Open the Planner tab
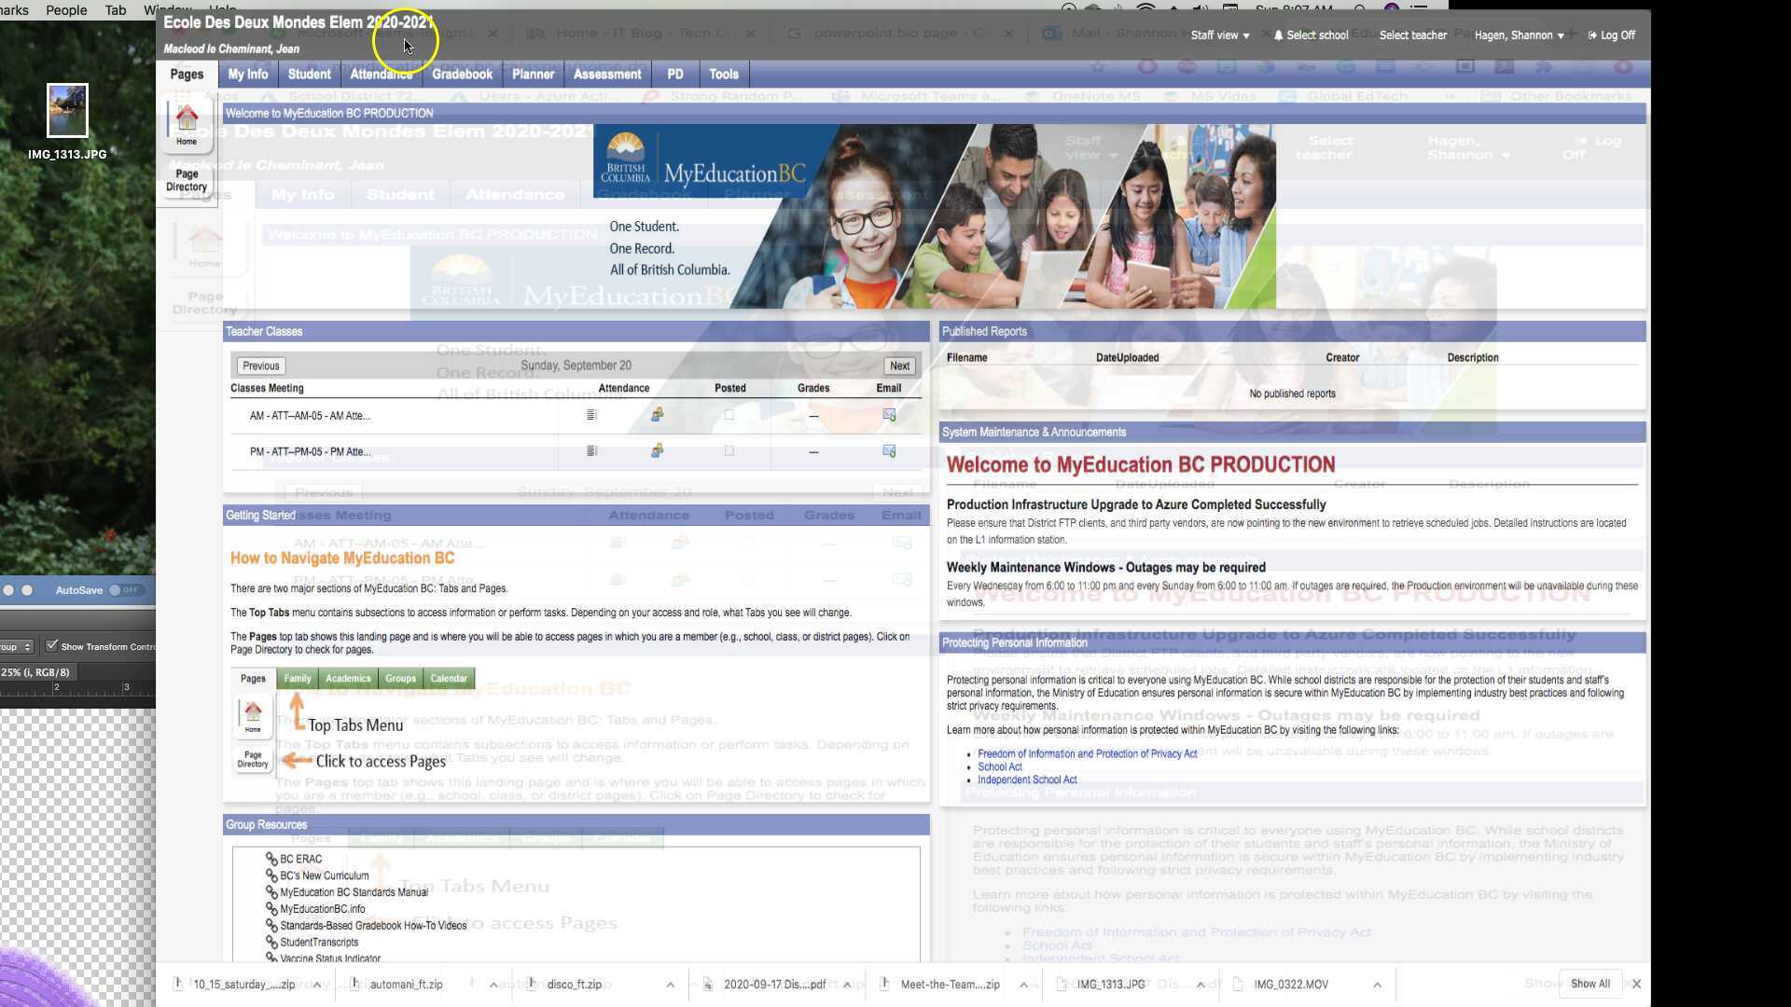The width and height of the screenshot is (1791, 1007). click(x=533, y=74)
